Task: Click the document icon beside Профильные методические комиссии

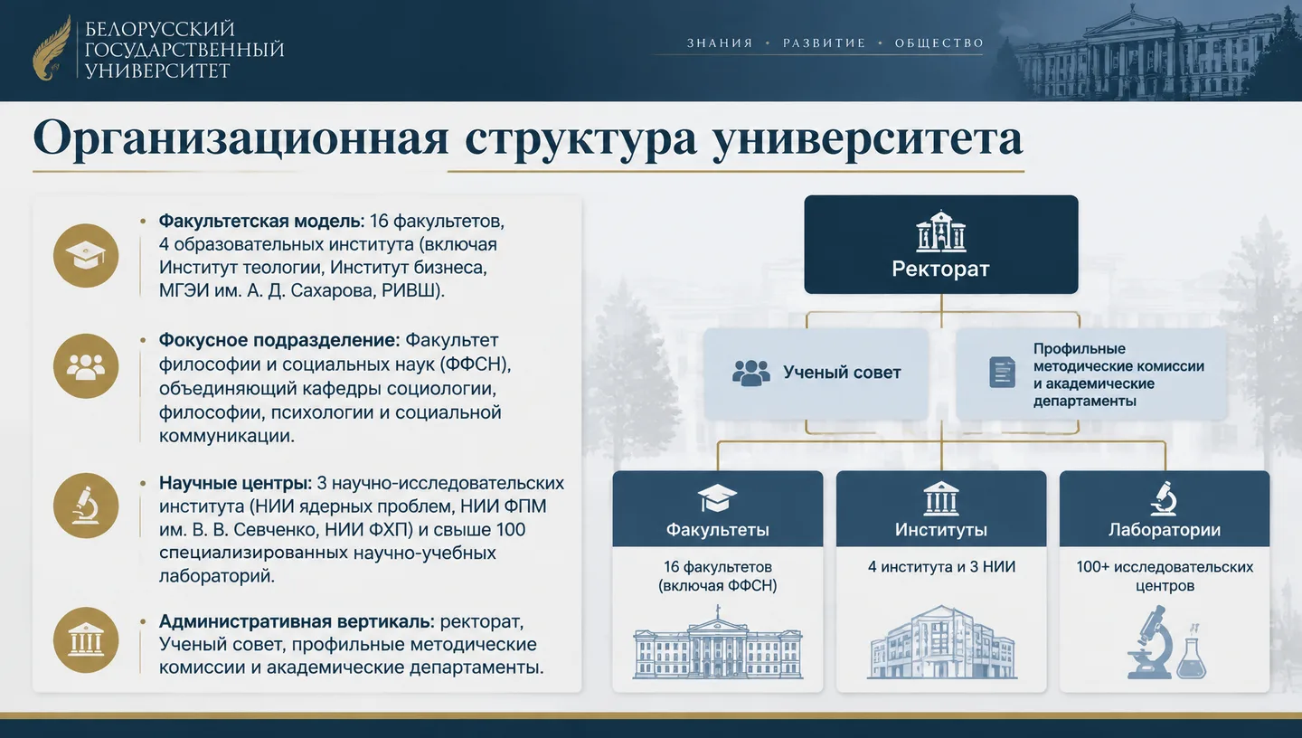Action: (1003, 373)
